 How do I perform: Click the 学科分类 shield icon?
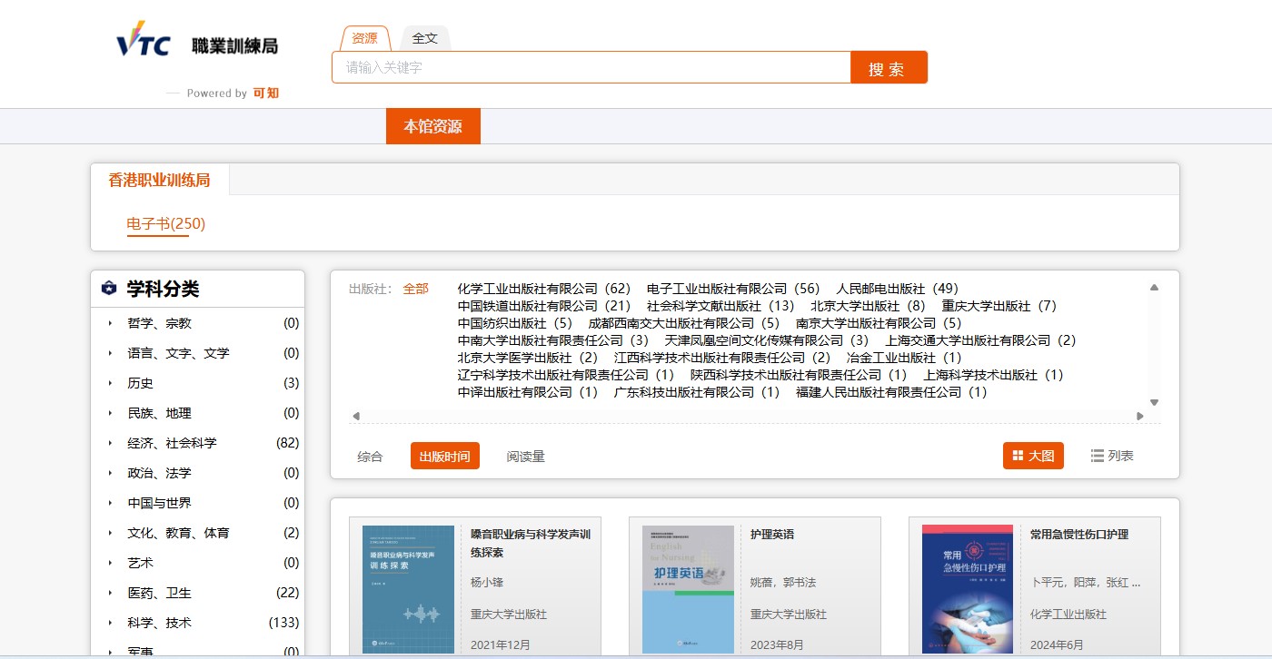pos(109,289)
